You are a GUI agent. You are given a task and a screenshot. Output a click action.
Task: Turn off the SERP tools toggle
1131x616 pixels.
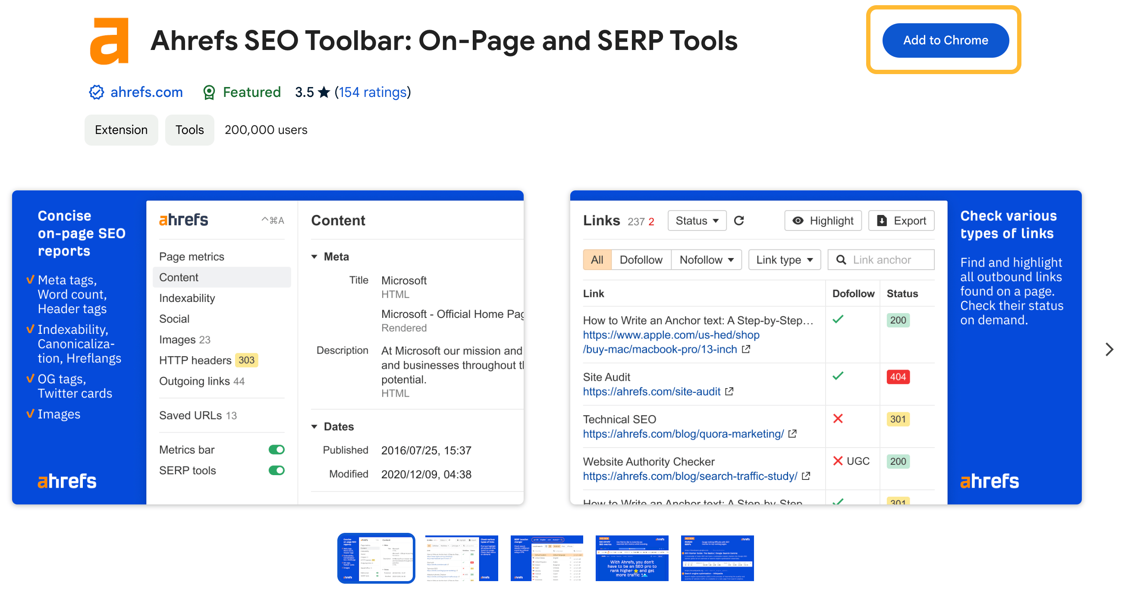pos(276,470)
